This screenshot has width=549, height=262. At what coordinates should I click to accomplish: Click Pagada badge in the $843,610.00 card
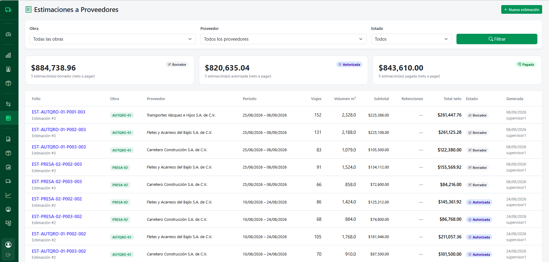coord(526,65)
